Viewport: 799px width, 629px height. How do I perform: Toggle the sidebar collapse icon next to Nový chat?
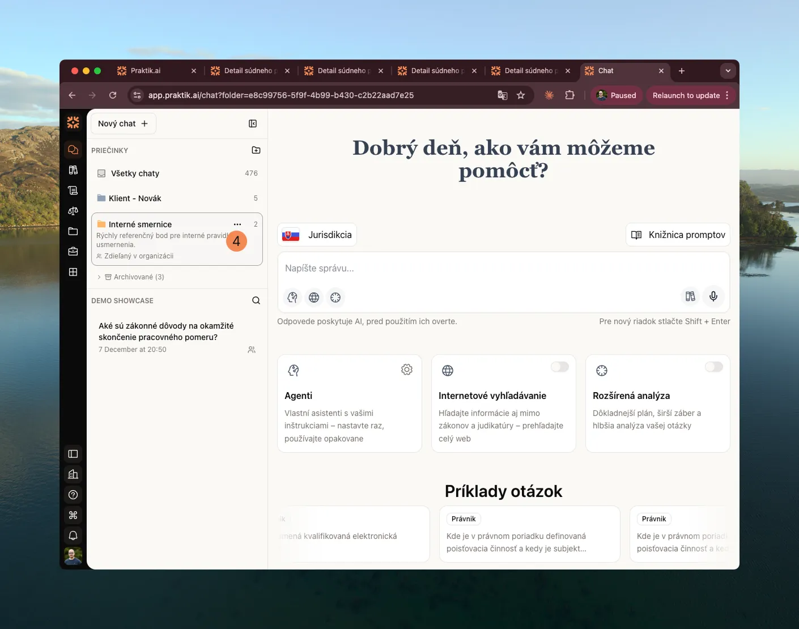coord(253,123)
